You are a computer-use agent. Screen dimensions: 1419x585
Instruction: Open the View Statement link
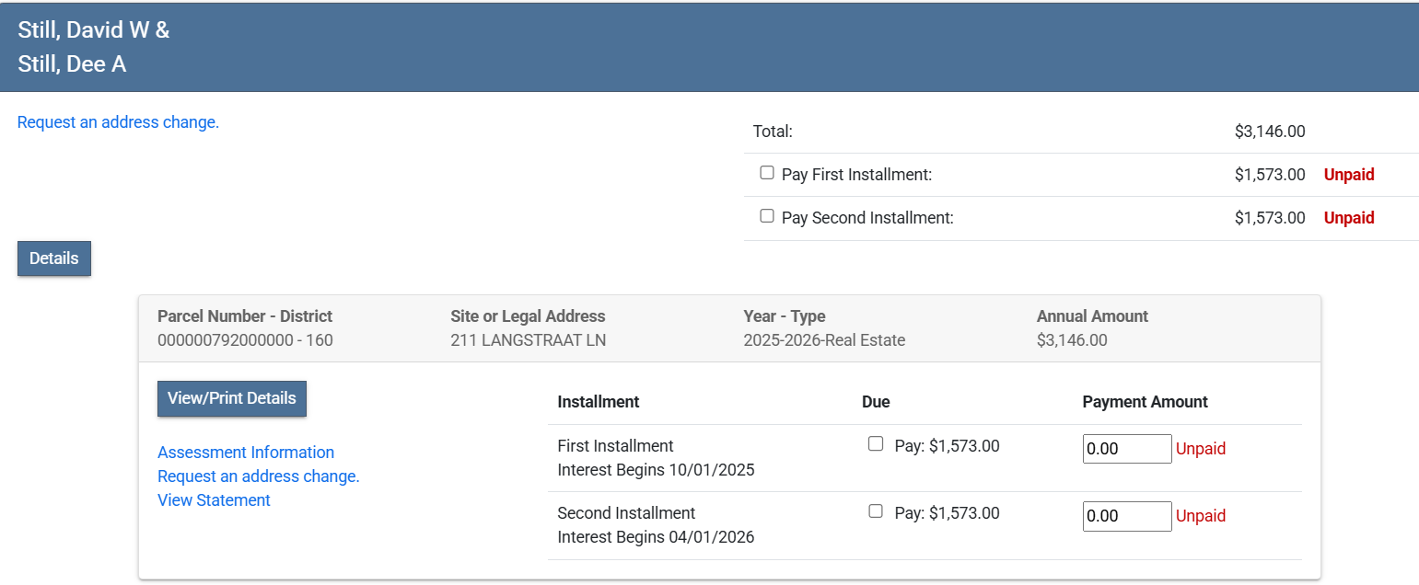[214, 500]
